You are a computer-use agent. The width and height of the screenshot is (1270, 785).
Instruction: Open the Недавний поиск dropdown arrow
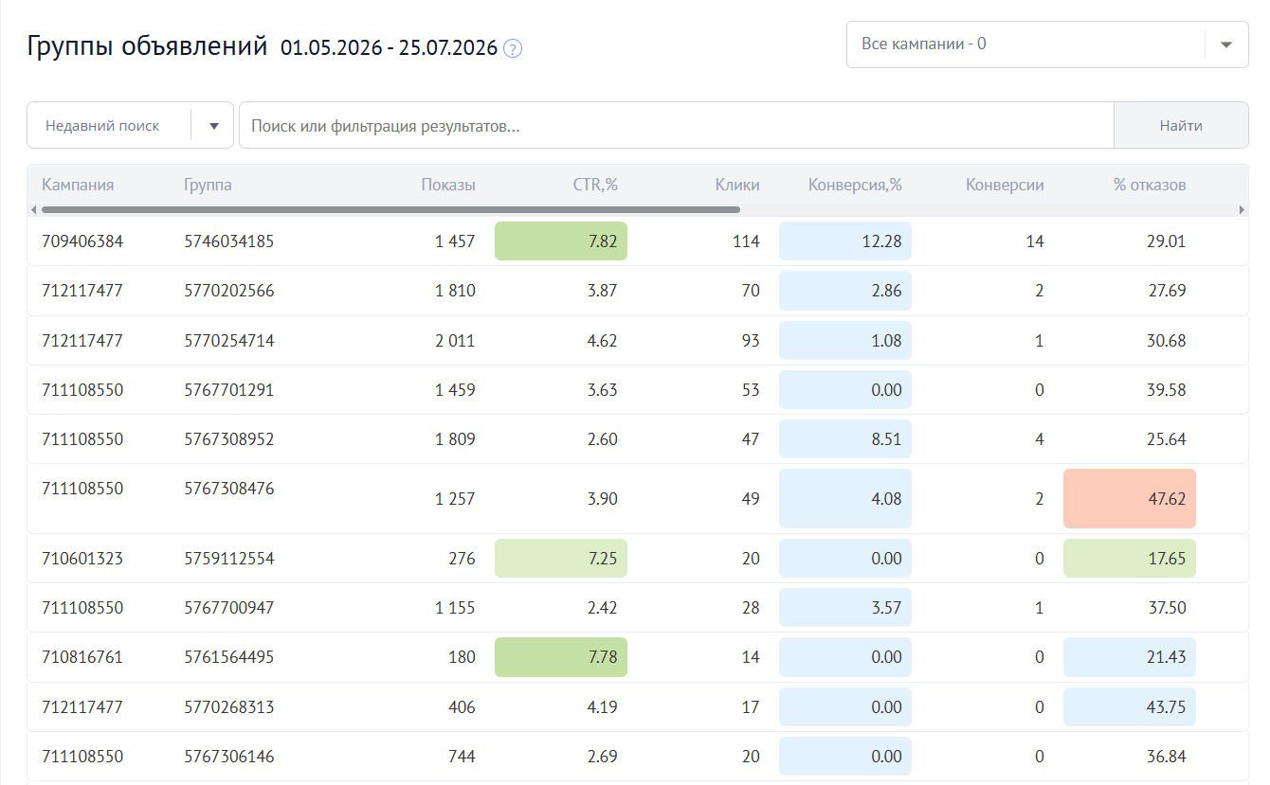click(x=213, y=125)
